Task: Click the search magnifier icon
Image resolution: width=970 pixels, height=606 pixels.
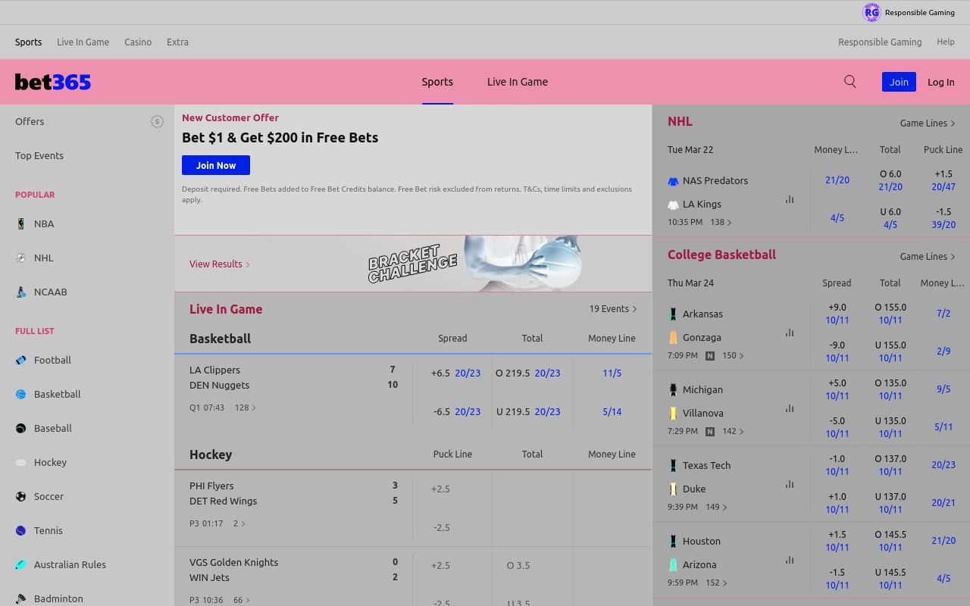Action: (850, 82)
